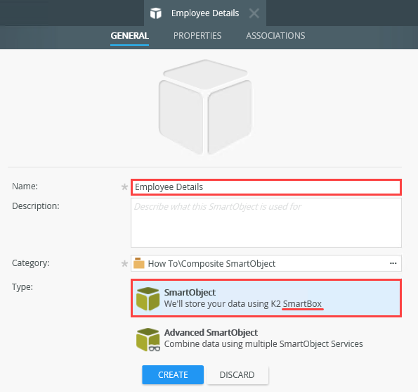418x392 pixels.
Task: Click the folder icon in Category field
Action: coord(138,263)
